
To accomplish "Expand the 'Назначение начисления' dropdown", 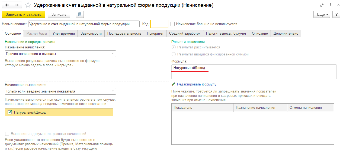I will (x=113, y=54).
